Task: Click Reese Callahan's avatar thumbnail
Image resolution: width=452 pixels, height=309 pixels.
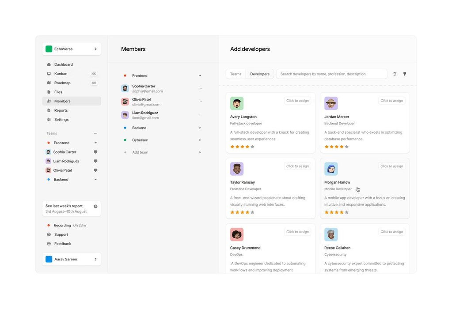Action: (x=331, y=235)
